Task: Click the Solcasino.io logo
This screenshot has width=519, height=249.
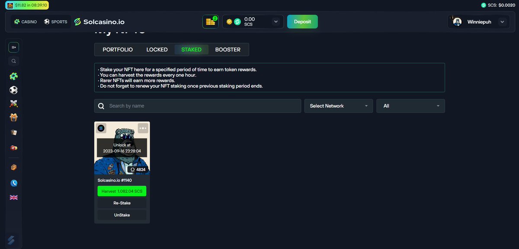Action: point(99,22)
